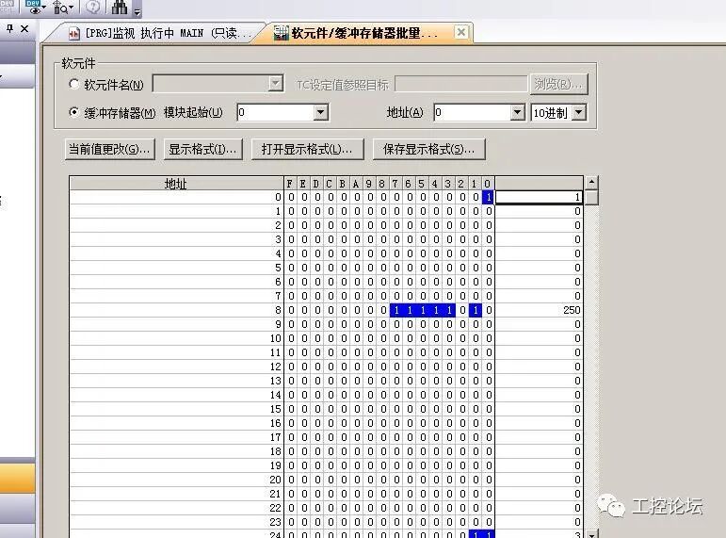Click the pin icon on side panel
Viewport: 726px width, 538px height.
pos(9,28)
